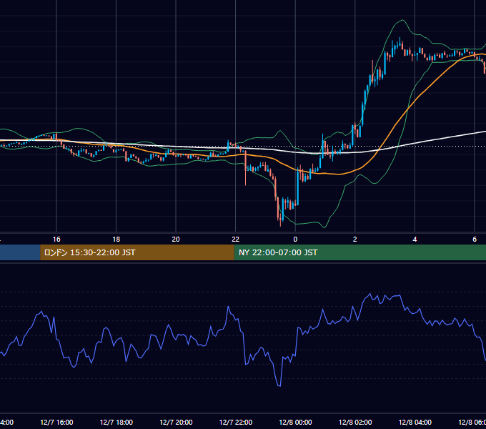Viewport: 486px width, 429px height.
Task: Click the 18 hour axis label
Action: coord(116,239)
